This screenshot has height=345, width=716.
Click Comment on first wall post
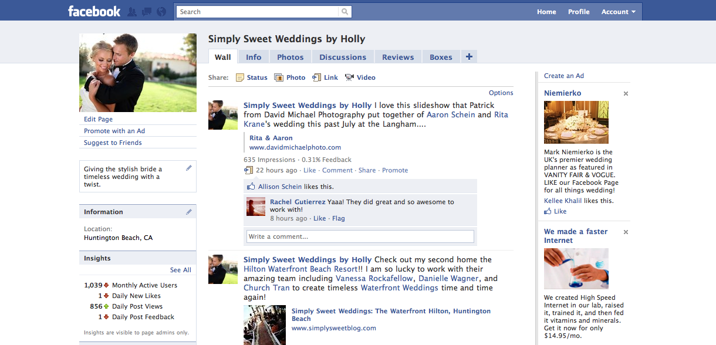tap(337, 170)
